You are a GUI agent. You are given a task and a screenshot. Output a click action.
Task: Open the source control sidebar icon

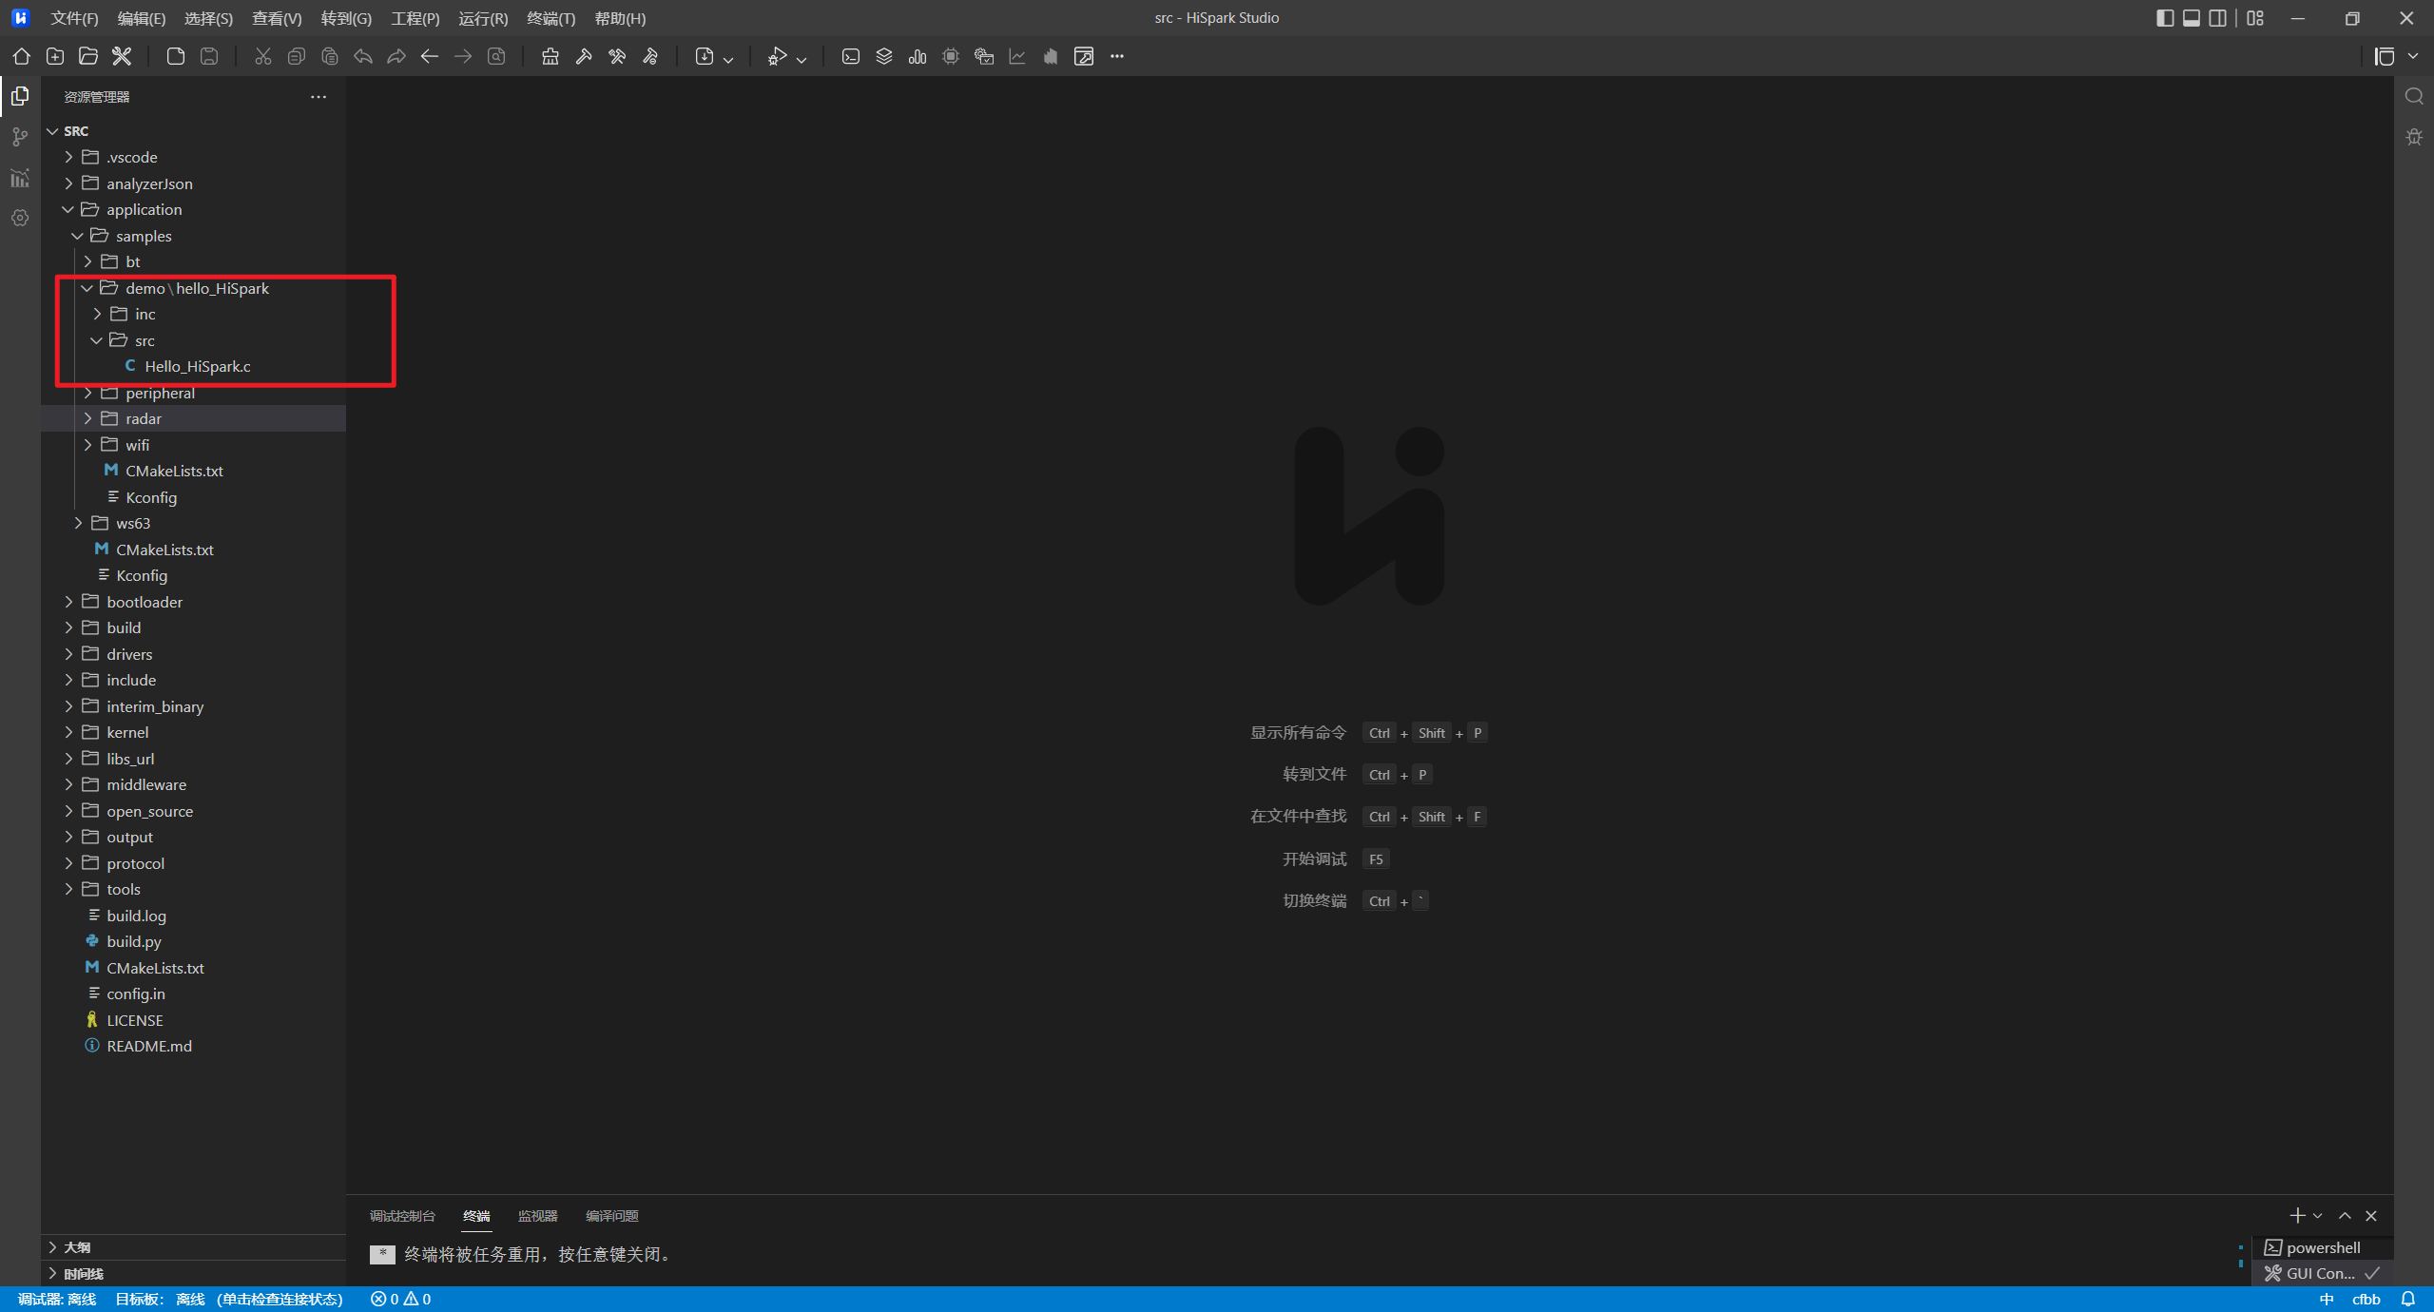click(x=20, y=138)
